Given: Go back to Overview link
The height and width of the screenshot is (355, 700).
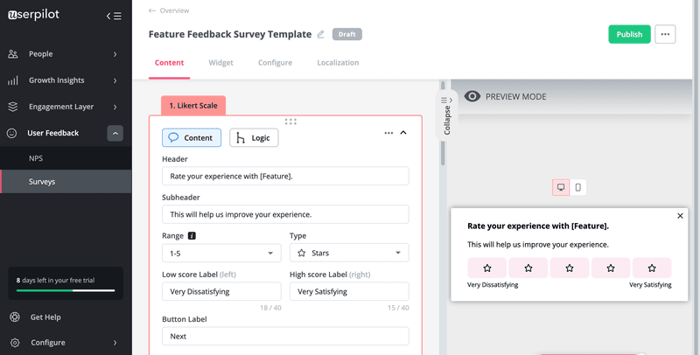Looking at the screenshot, I should 174,10.
